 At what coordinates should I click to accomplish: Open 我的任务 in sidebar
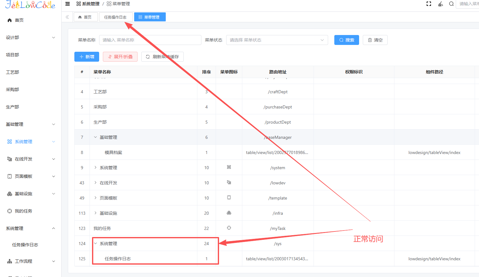[23, 211]
